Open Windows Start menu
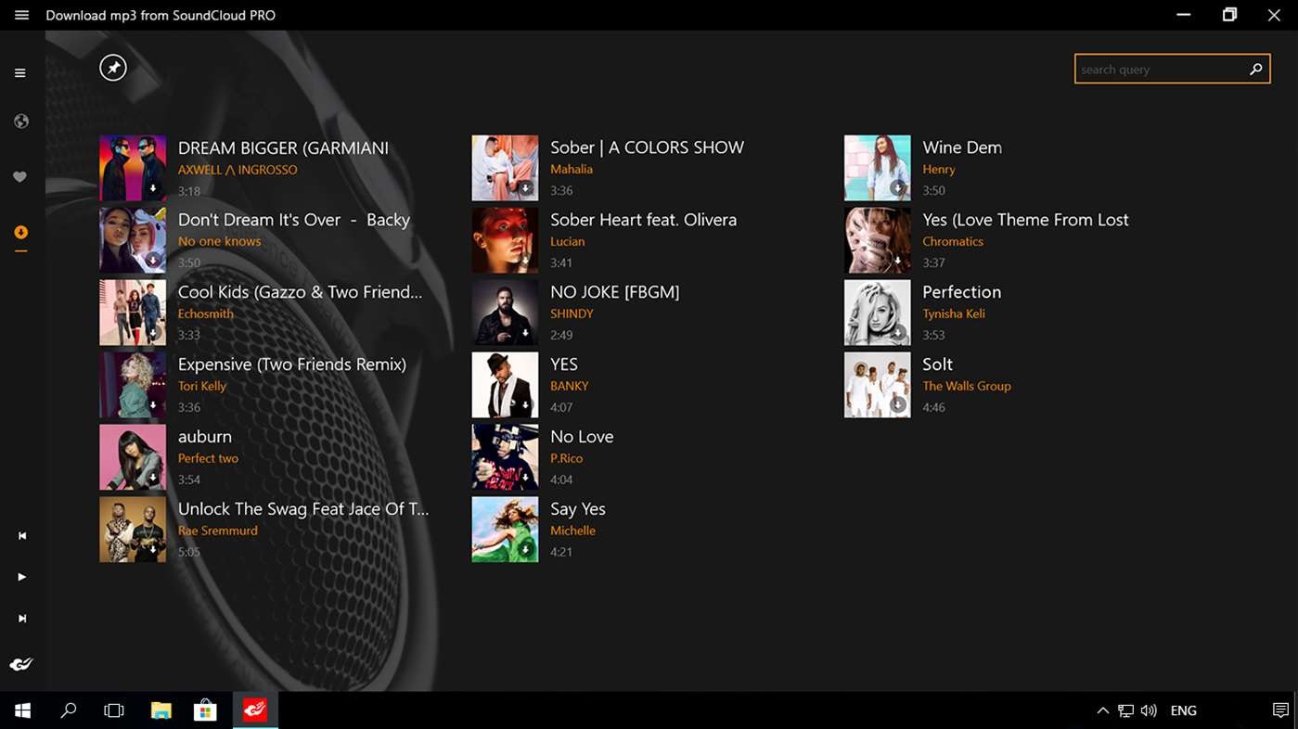The image size is (1298, 729). point(22,710)
